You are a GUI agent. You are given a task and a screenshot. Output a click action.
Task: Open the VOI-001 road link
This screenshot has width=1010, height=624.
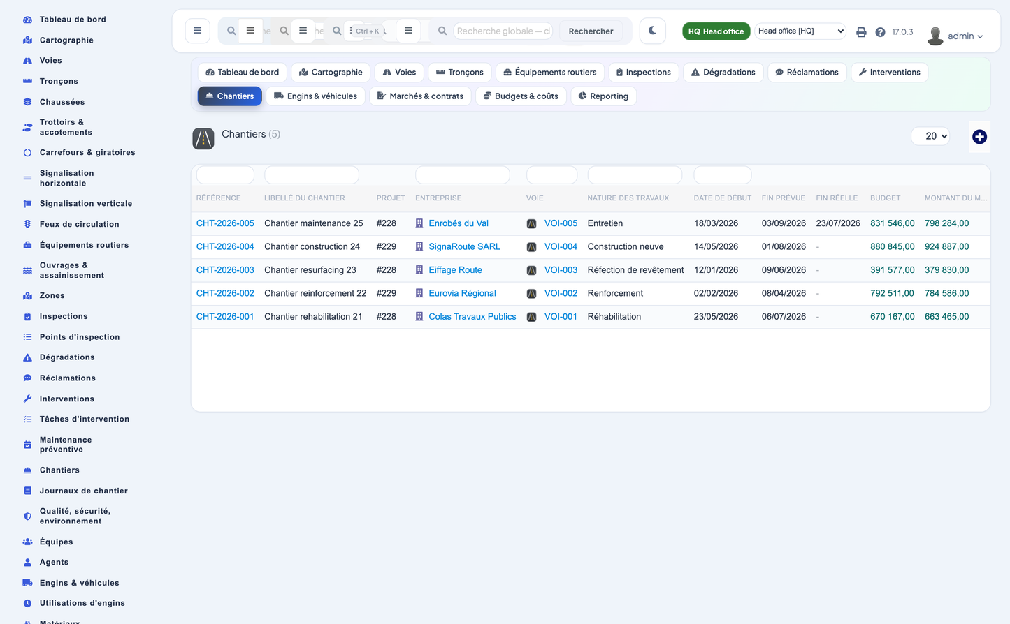coord(561,317)
